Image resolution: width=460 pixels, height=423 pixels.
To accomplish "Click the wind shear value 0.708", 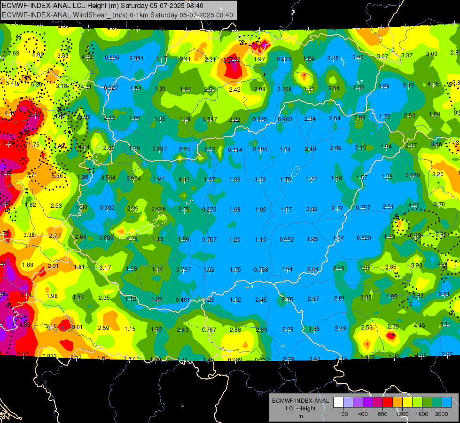I will pos(285,89).
